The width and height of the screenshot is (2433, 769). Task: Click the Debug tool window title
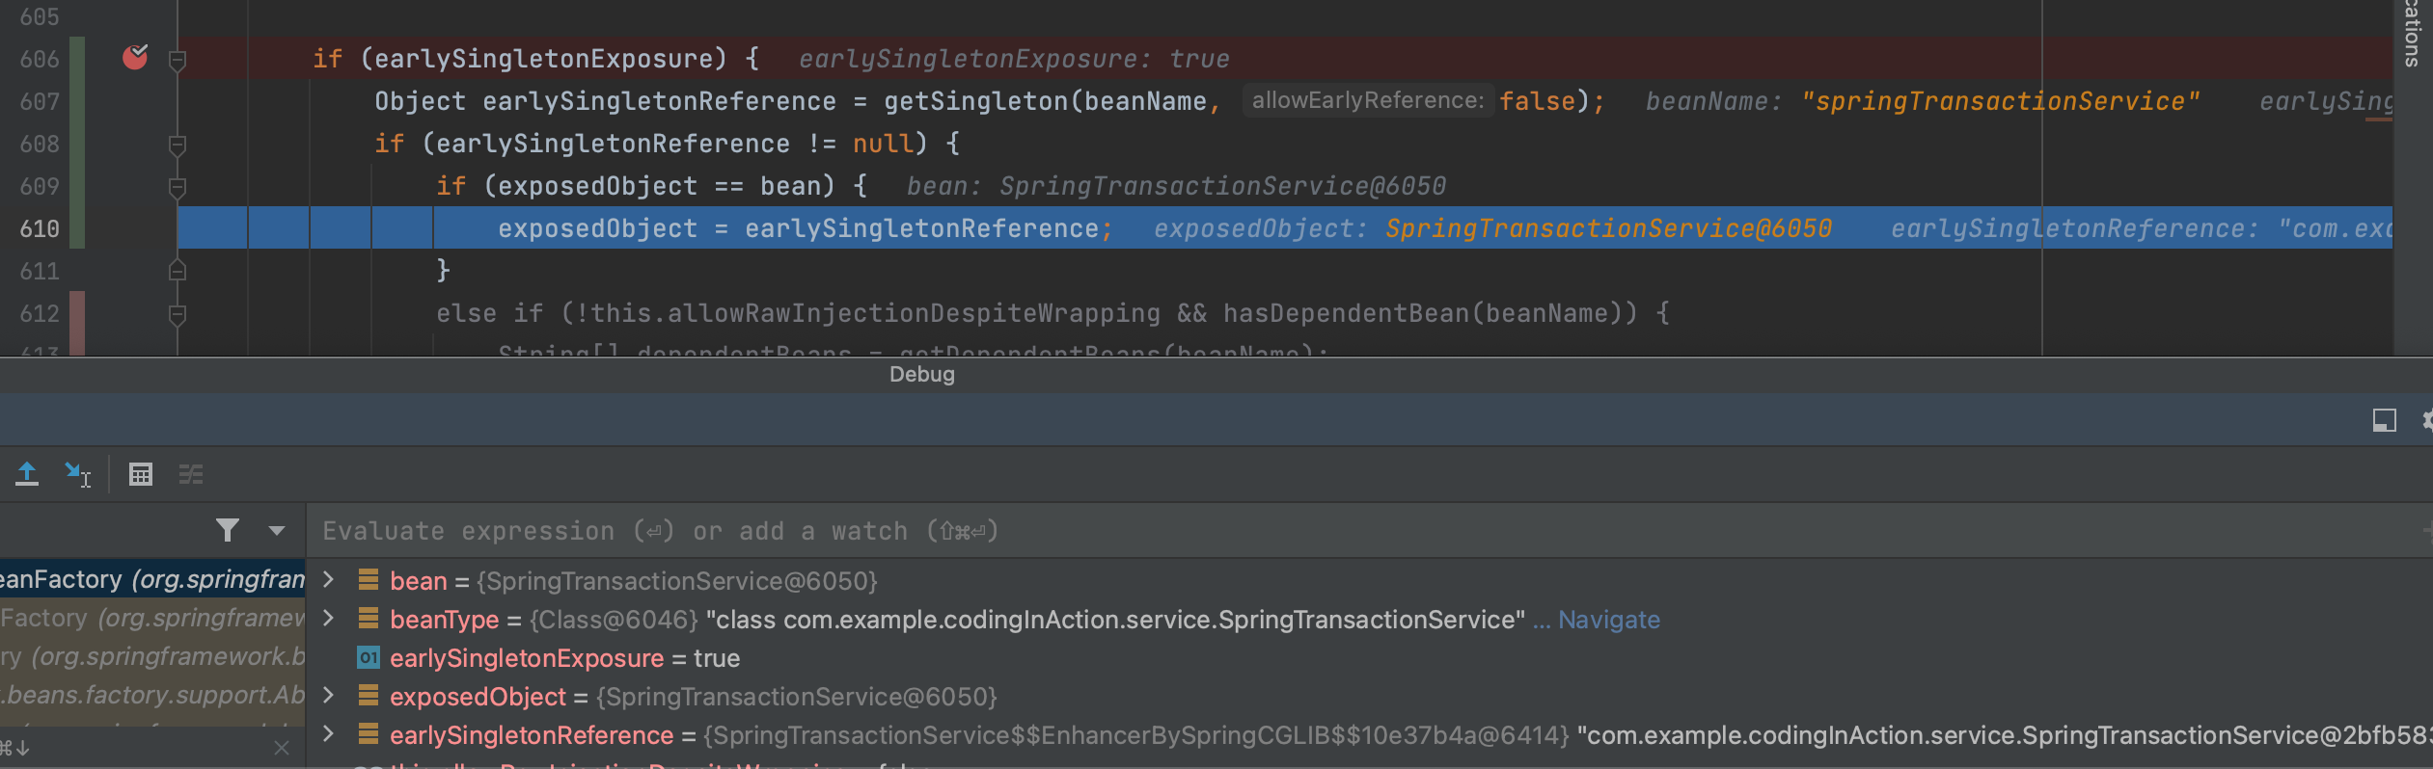(921, 375)
